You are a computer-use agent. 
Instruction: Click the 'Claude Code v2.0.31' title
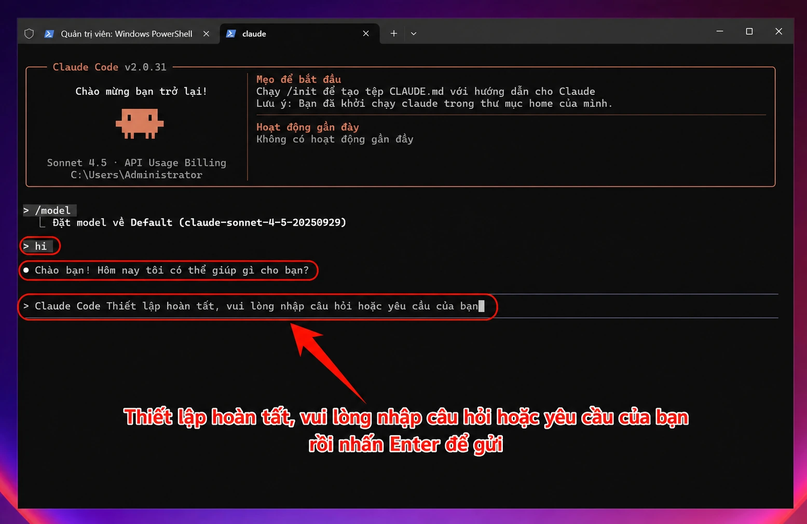point(110,67)
